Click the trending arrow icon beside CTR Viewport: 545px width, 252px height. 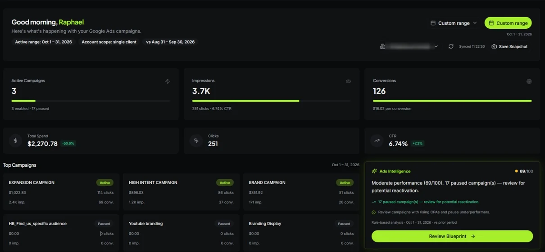tap(377, 141)
